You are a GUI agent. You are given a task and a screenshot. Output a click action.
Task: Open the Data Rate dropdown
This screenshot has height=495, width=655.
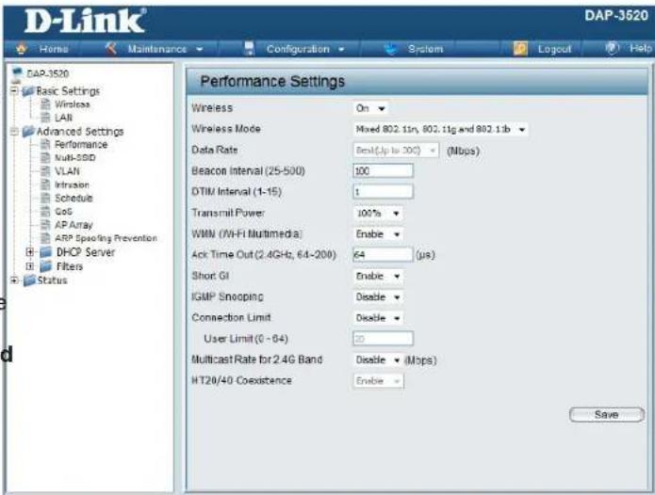click(396, 151)
